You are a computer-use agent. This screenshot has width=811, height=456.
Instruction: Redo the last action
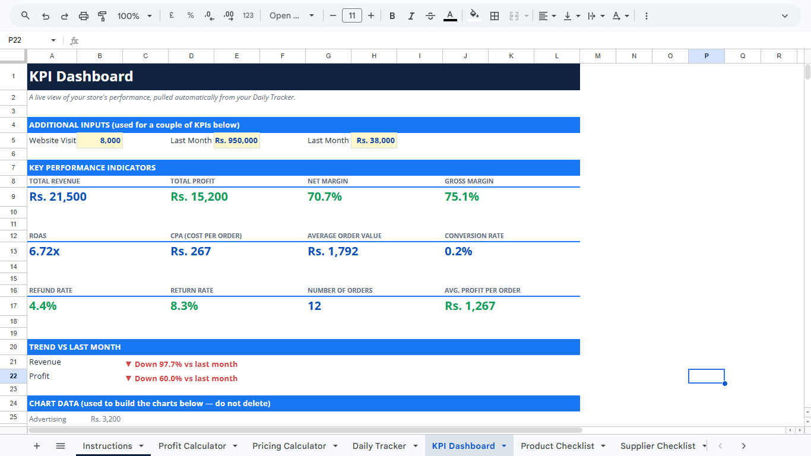pyautogui.click(x=65, y=16)
